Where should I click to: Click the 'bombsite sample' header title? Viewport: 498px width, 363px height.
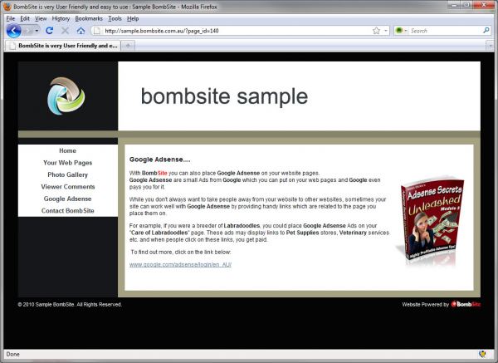coord(224,96)
